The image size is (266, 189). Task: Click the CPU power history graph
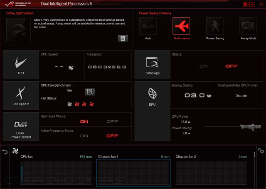(232, 127)
